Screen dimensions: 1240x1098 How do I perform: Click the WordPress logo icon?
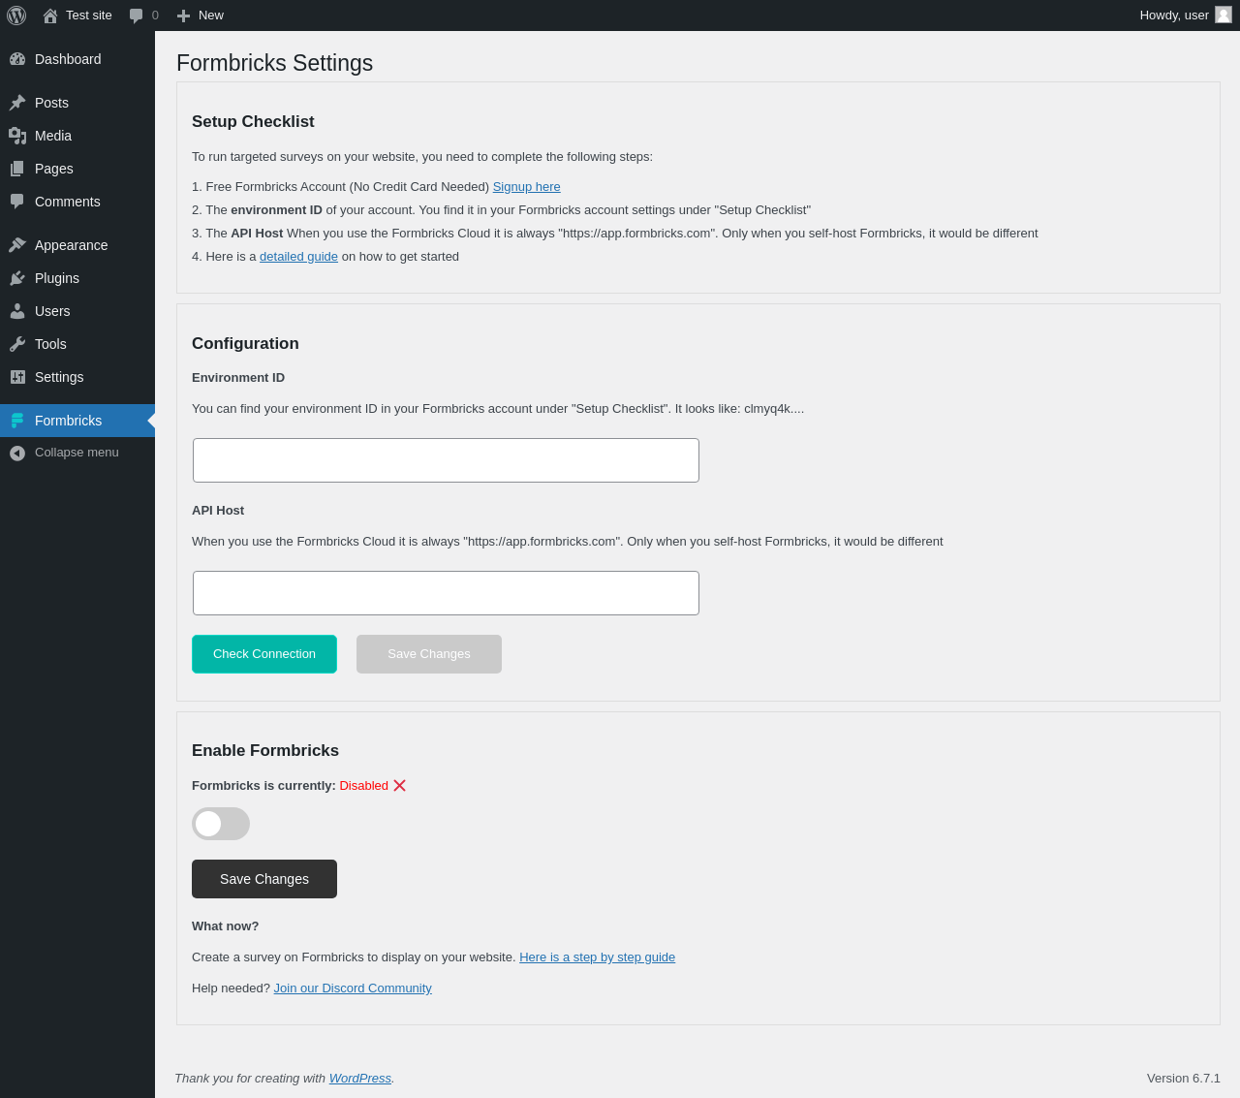(x=16, y=16)
